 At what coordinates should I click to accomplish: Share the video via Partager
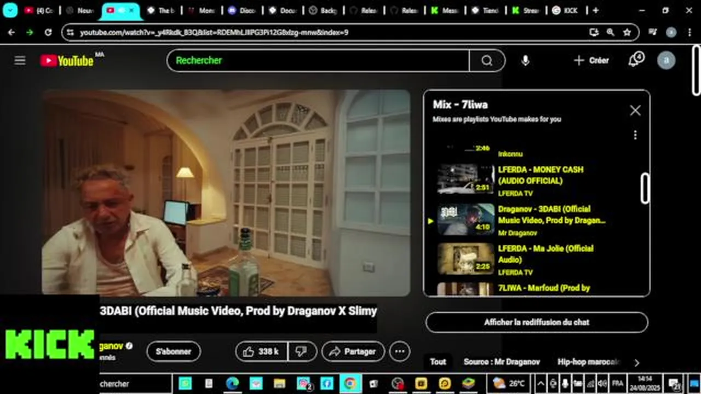(353, 351)
